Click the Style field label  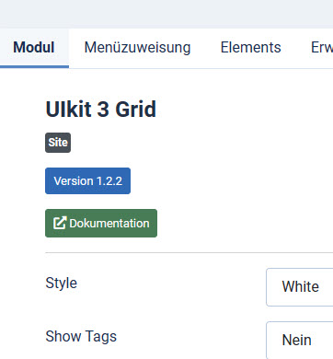pyautogui.click(x=62, y=283)
